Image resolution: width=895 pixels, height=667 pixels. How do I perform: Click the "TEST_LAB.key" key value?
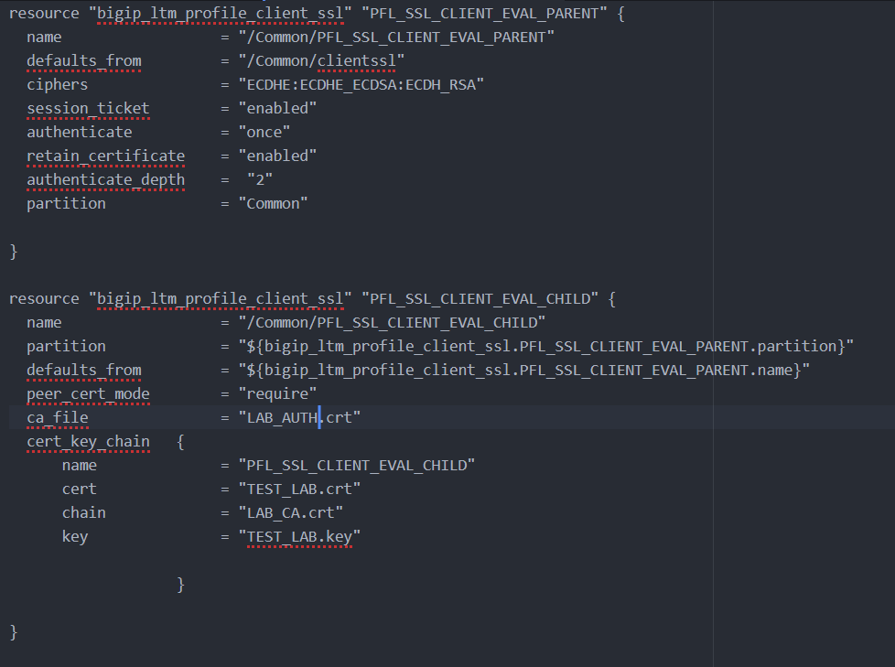tap(299, 537)
